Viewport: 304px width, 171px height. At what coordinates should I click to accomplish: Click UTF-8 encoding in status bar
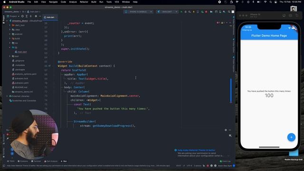189,166
